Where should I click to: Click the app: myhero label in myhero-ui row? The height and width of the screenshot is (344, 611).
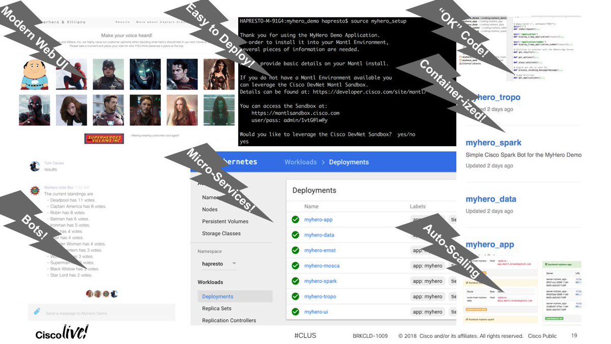click(x=428, y=311)
